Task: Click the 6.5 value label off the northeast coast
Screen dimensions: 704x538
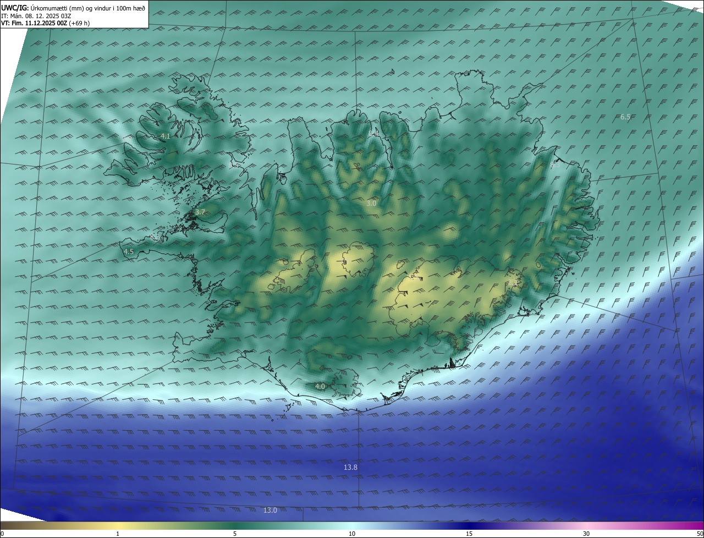Action: coord(625,117)
